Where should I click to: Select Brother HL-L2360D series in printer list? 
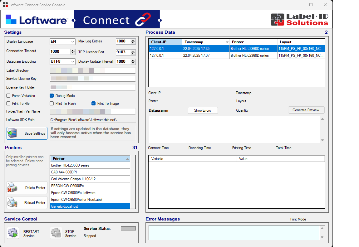coord(90,165)
